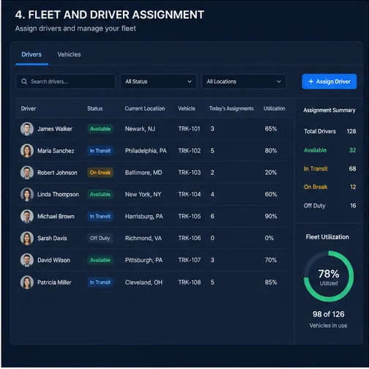369x369 pixels.
Task: Open the All Status dropdown
Action: [x=158, y=81]
